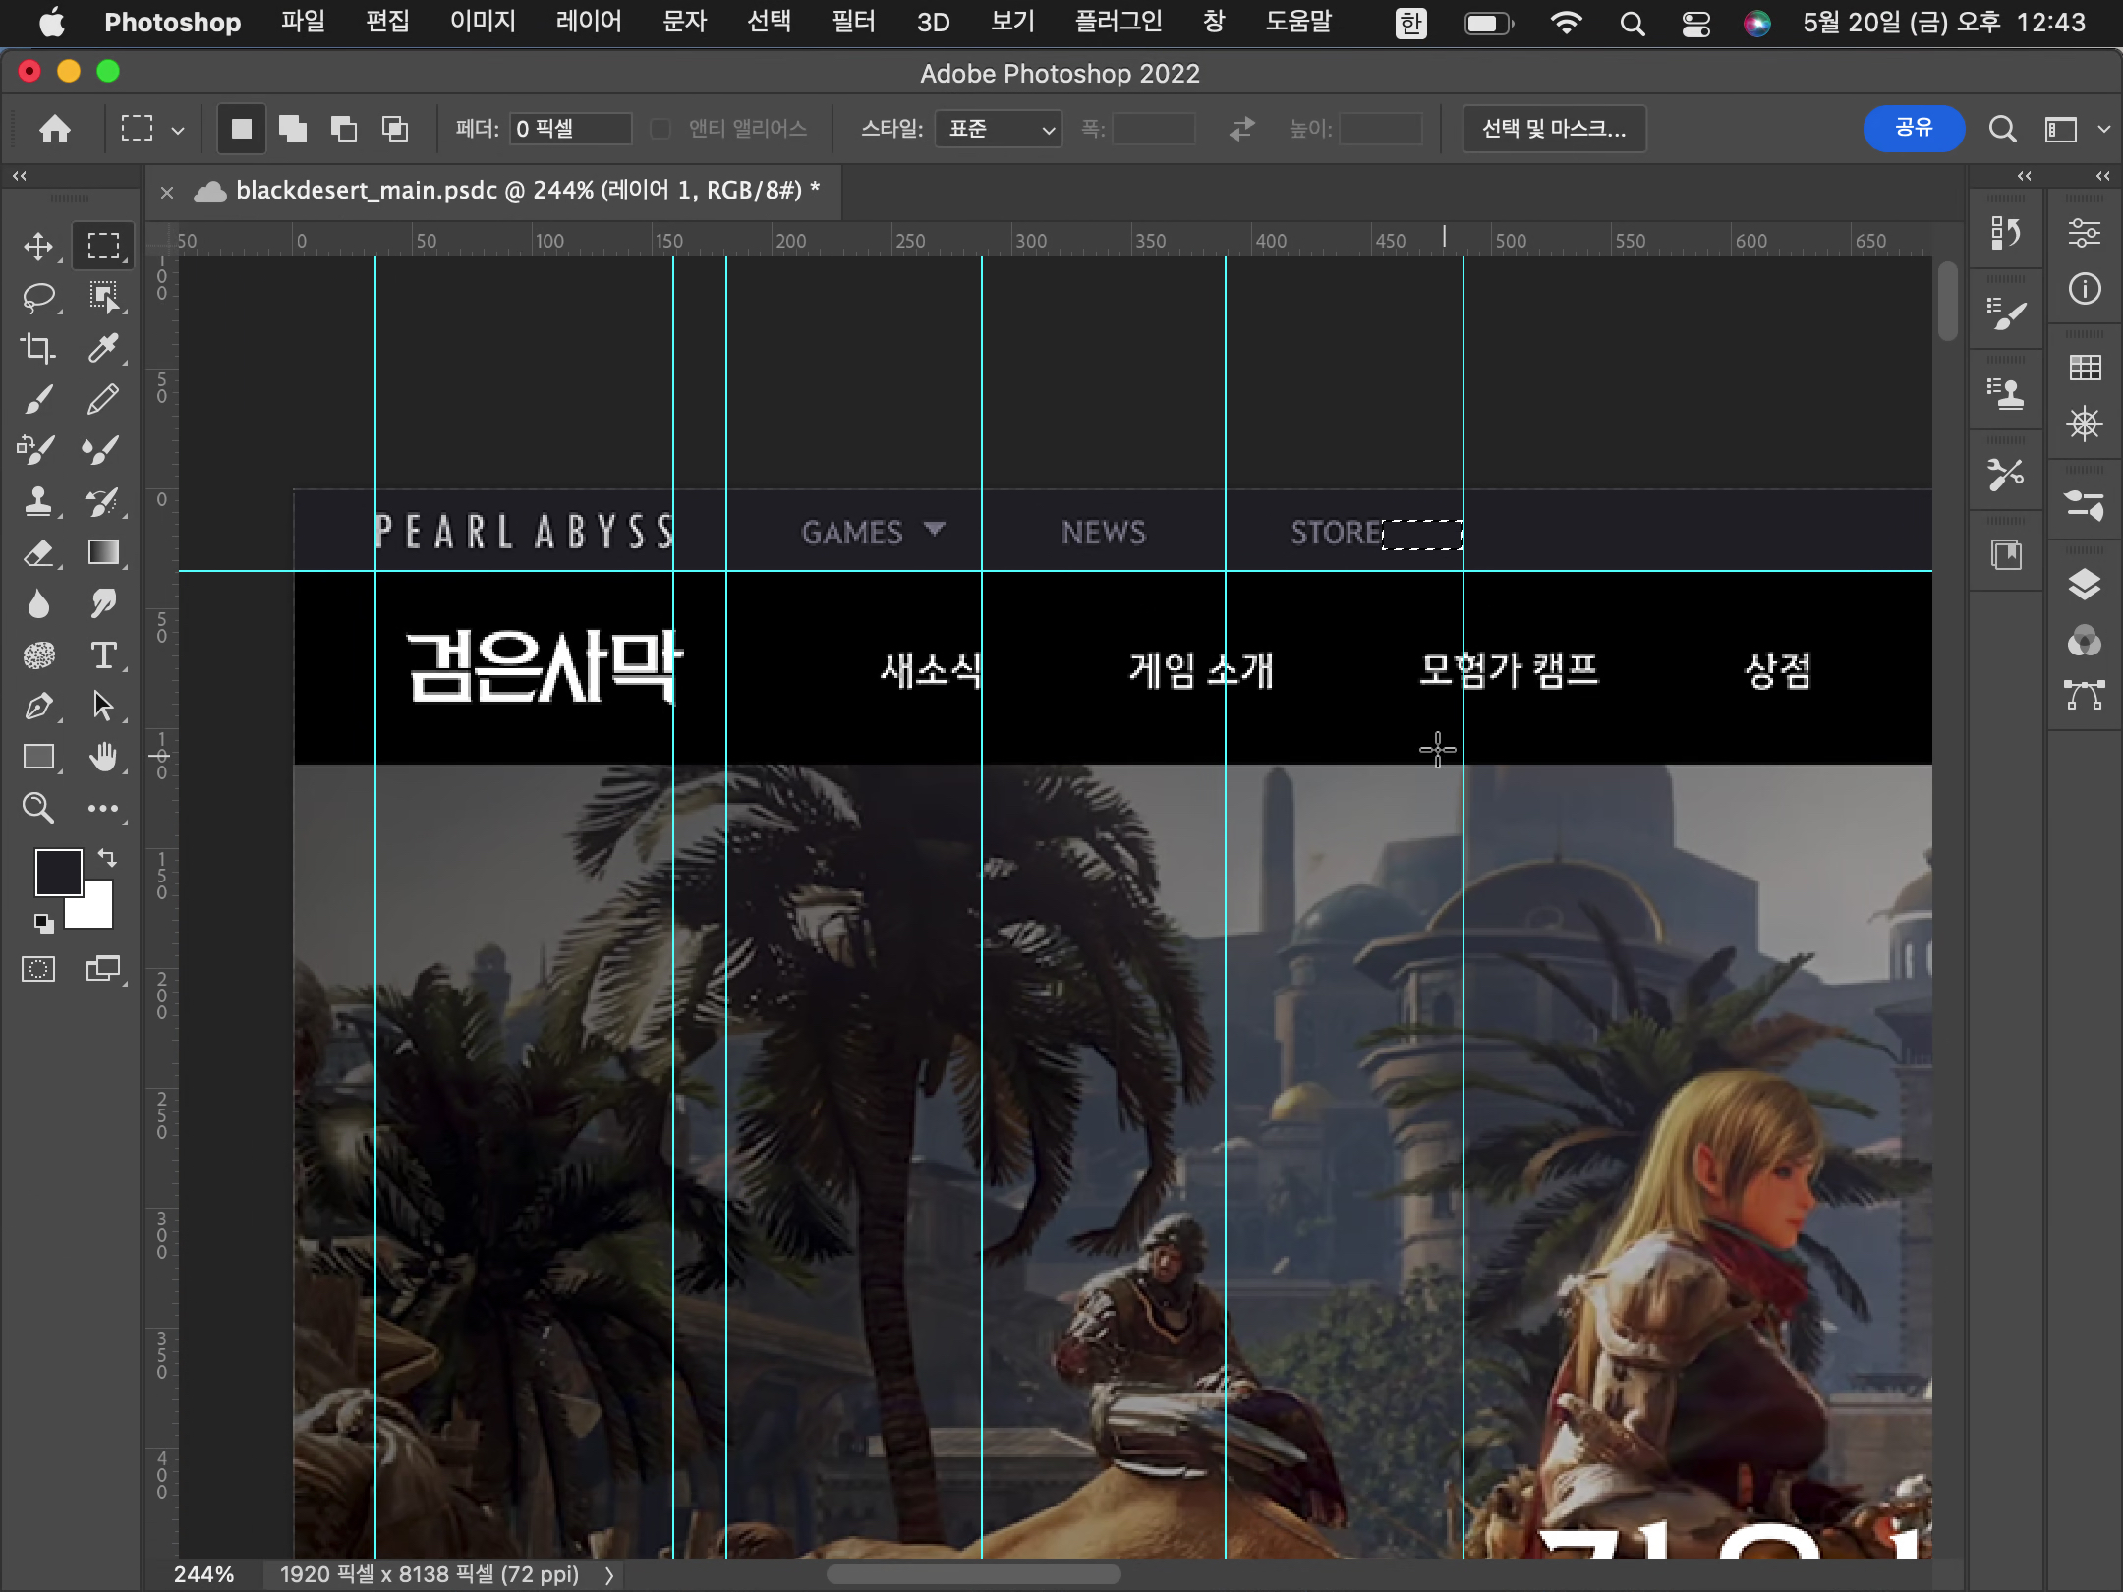Open the Style dropdown set to 표준

coord(999,129)
